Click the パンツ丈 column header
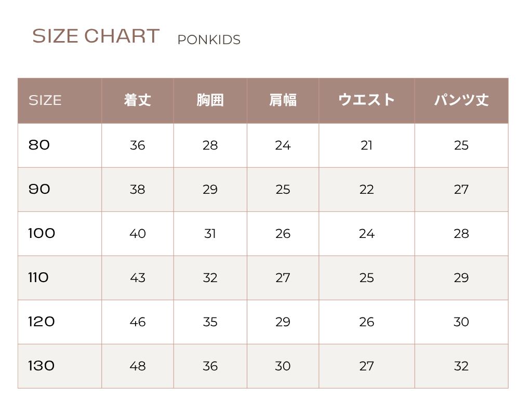This screenshot has height=399, width=532. pyautogui.click(x=461, y=100)
